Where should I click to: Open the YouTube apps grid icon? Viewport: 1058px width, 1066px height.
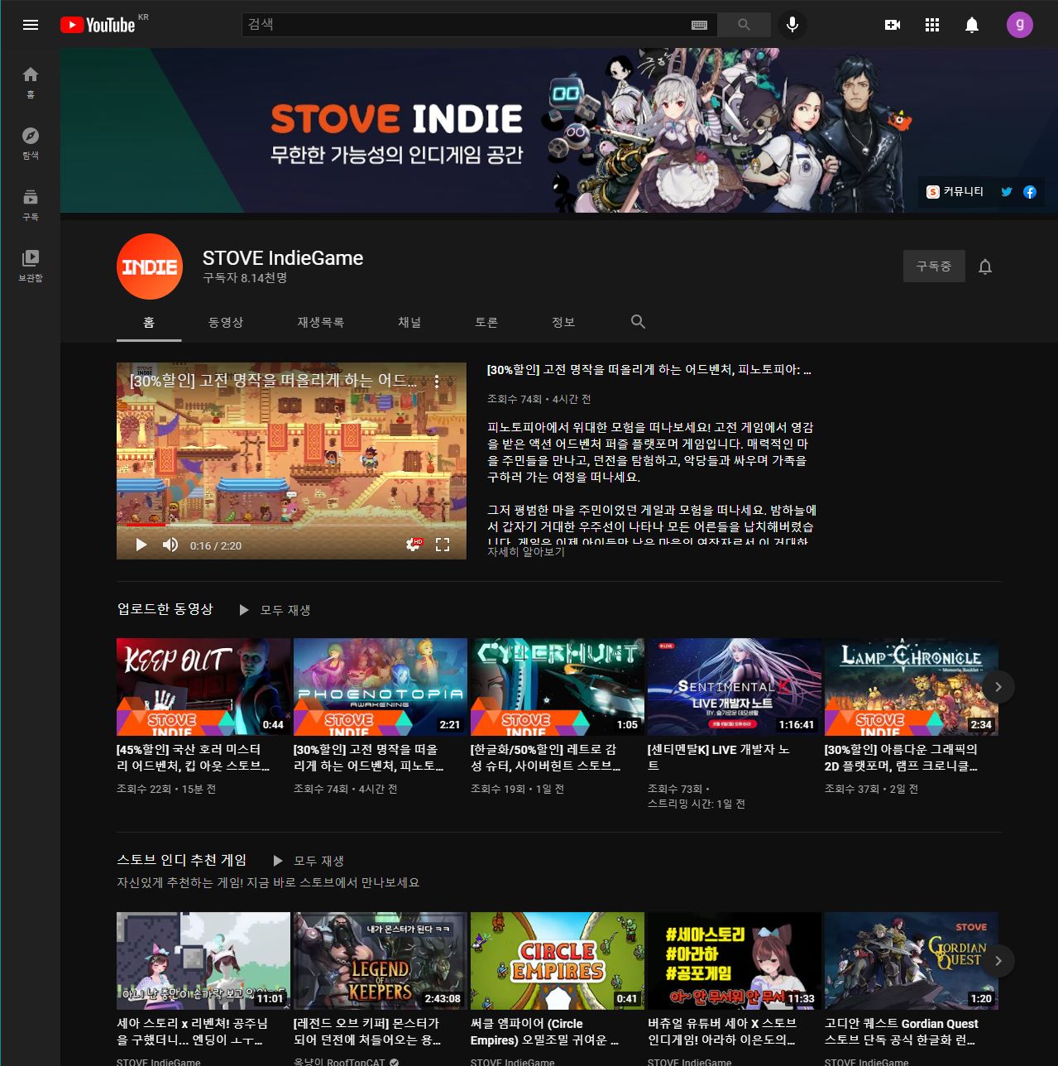click(932, 25)
